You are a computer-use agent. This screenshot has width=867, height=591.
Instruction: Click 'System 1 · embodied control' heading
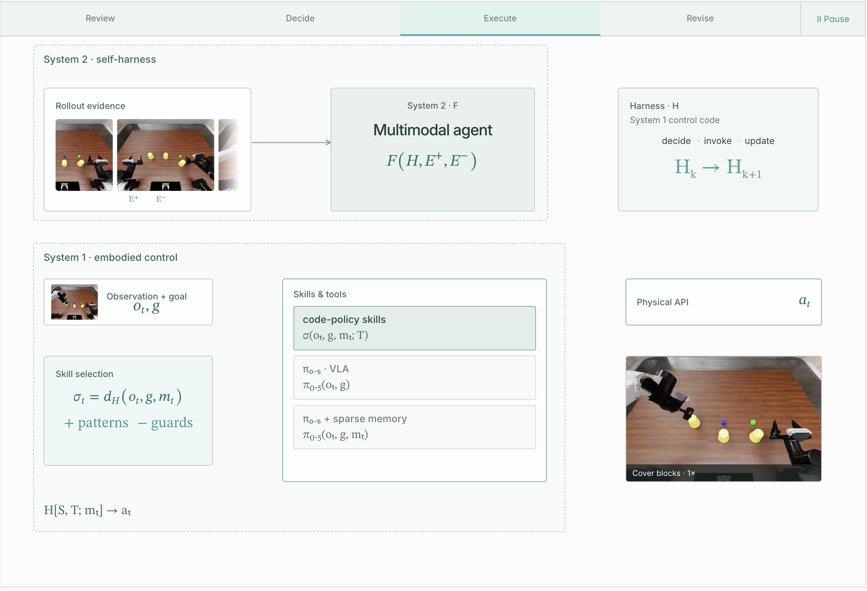pos(110,257)
